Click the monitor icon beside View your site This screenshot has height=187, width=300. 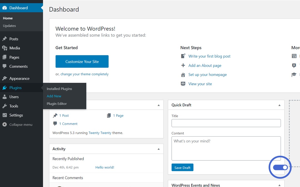[183, 84]
